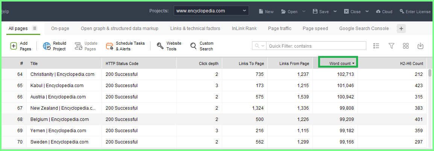
Task: Sort by Links From Page column header
Action: (x=290, y=63)
